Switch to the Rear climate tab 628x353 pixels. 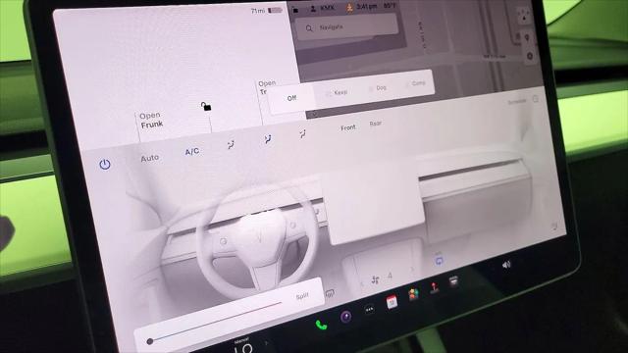(x=375, y=124)
